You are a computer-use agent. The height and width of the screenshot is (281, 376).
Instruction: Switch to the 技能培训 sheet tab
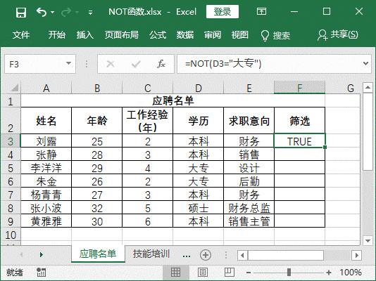click(151, 254)
